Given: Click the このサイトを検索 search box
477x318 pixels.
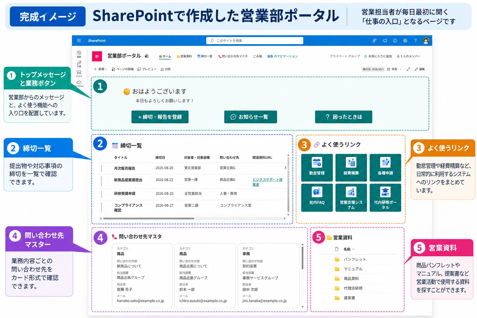Looking at the screenshot, I should coord(255,41).
